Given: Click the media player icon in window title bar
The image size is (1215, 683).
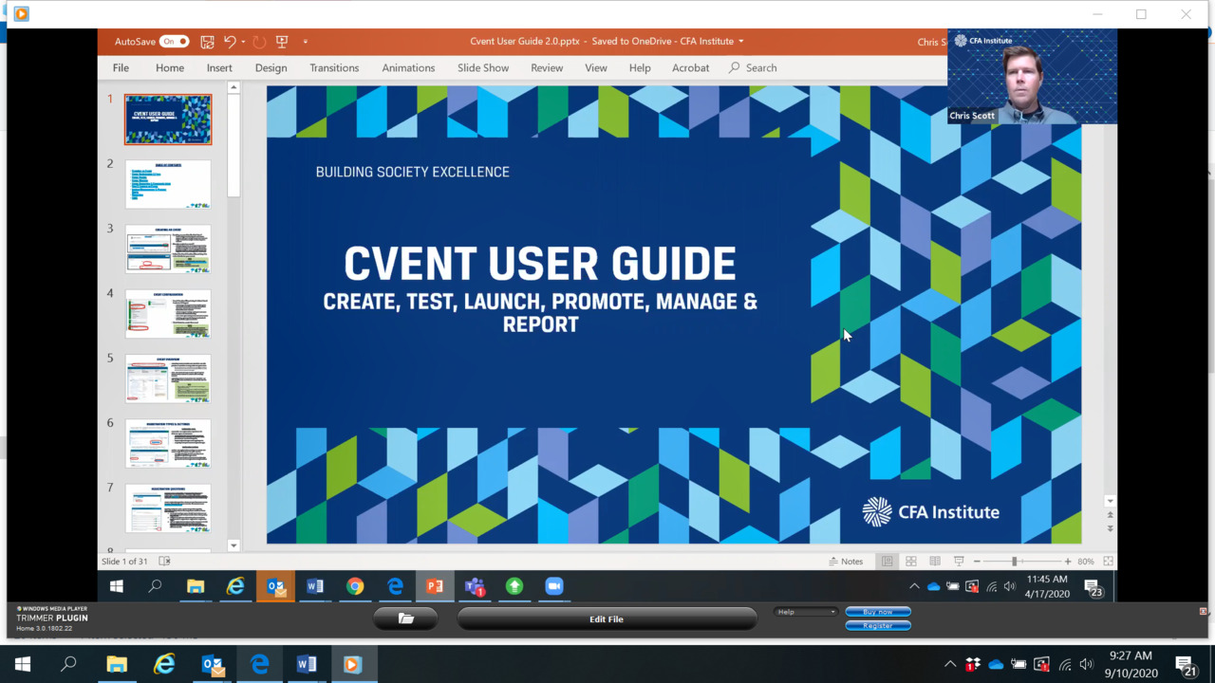Looking at the screenshot, I should (x=21, y=14).
